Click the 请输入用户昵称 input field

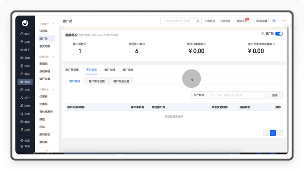[x=241, y=95]
